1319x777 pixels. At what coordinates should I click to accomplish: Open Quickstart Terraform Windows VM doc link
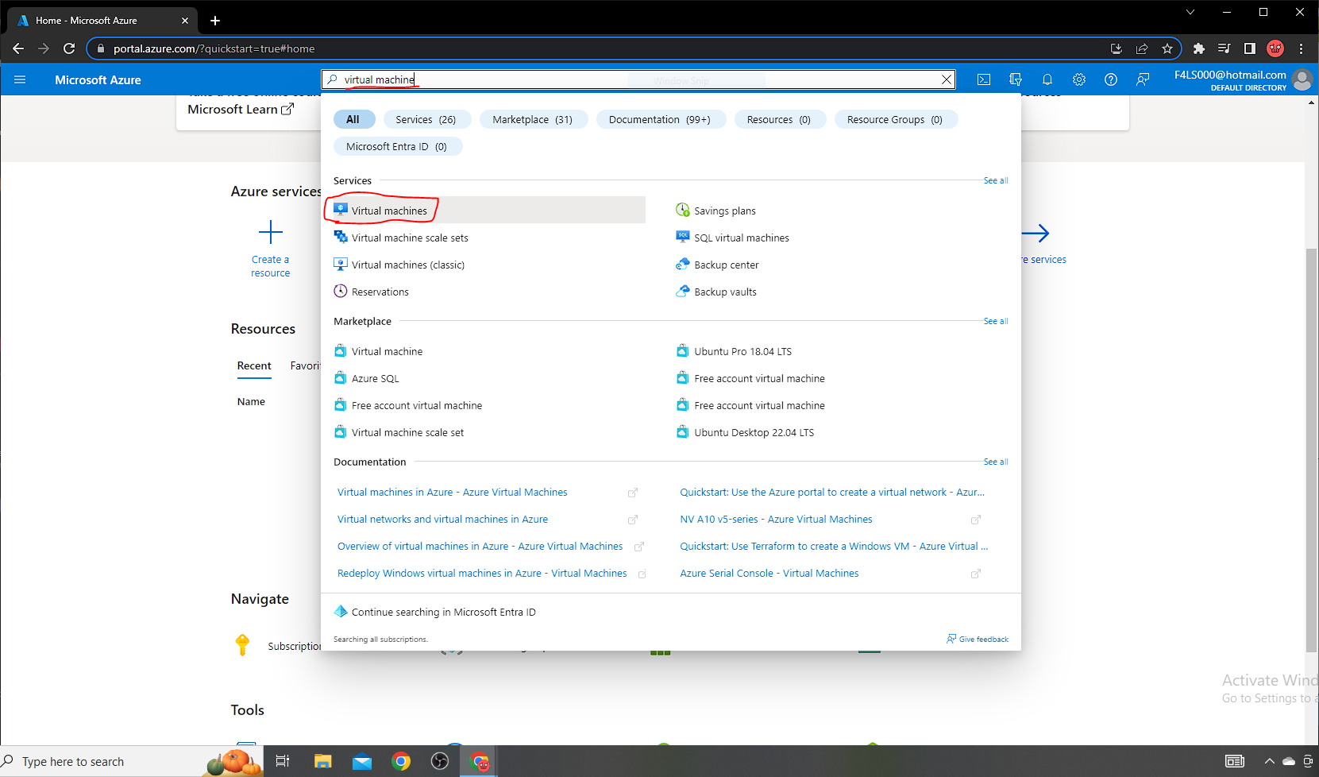[834, 547]
